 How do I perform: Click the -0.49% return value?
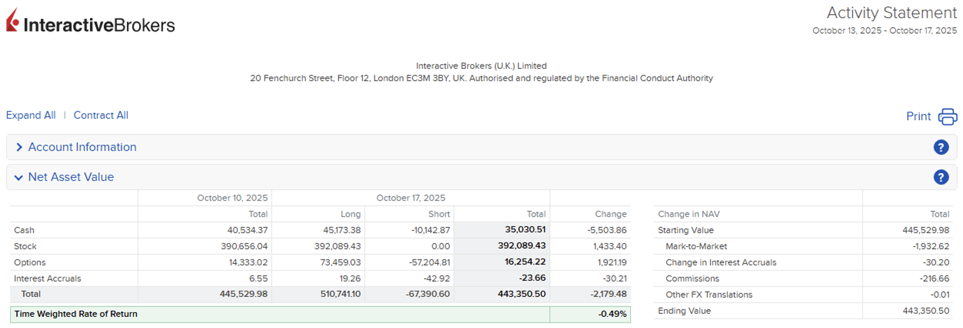(x=612, y=314)
